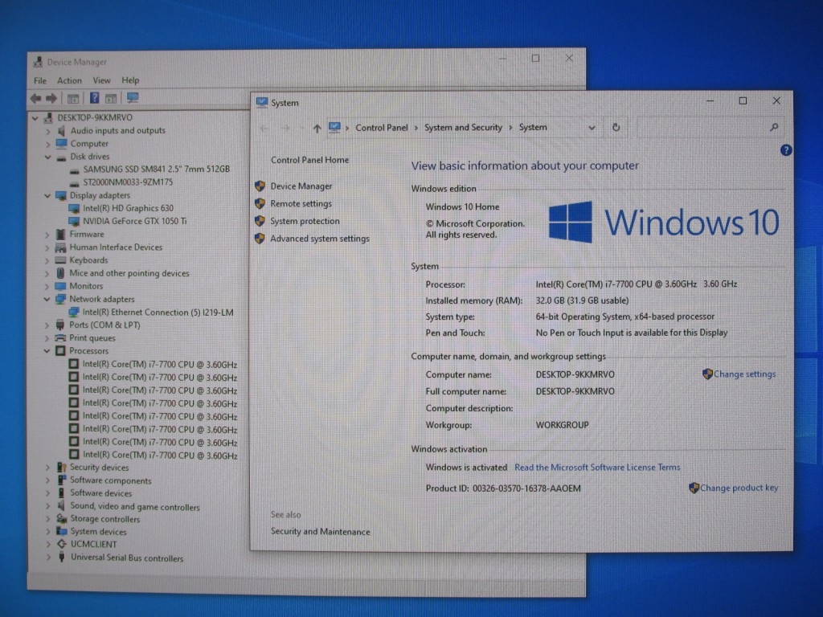Click the speaker icon beside Audio inputs and outputs
The width and height of the screenshot is (823, 617).
tap(61, 130)
